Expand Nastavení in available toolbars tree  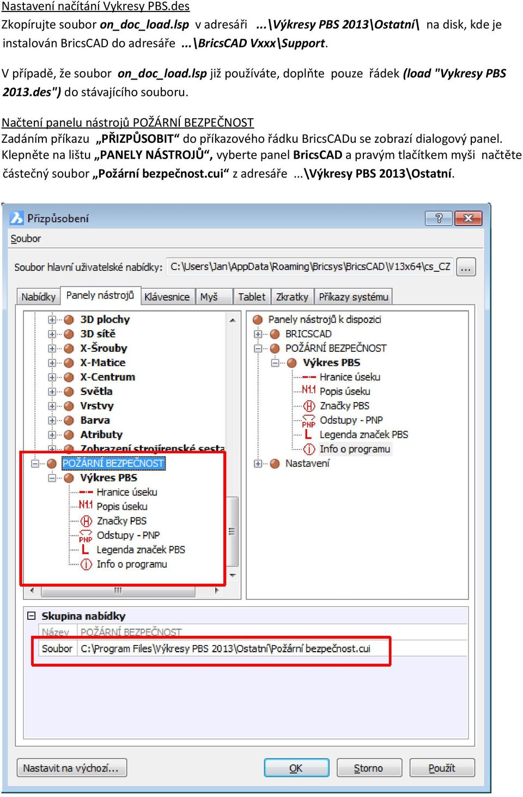click(258, 464)
